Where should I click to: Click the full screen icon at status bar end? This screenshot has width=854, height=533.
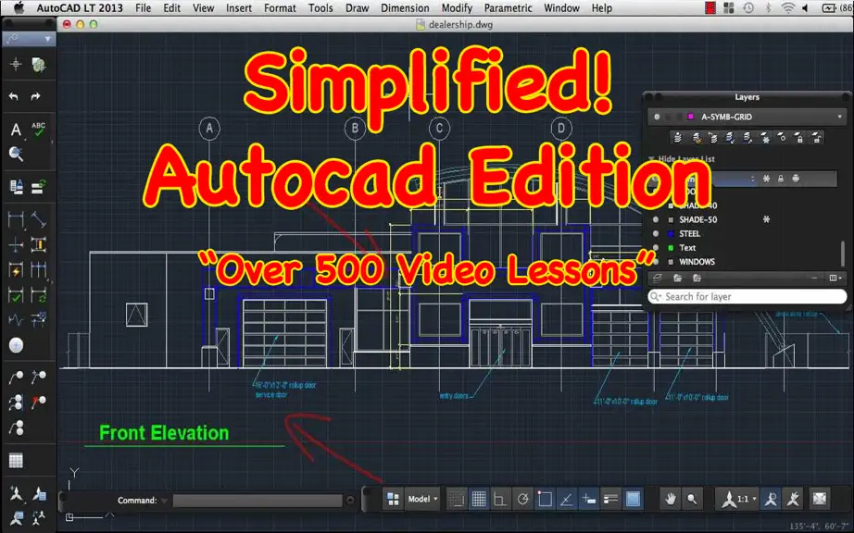click(x=820, y=499)
